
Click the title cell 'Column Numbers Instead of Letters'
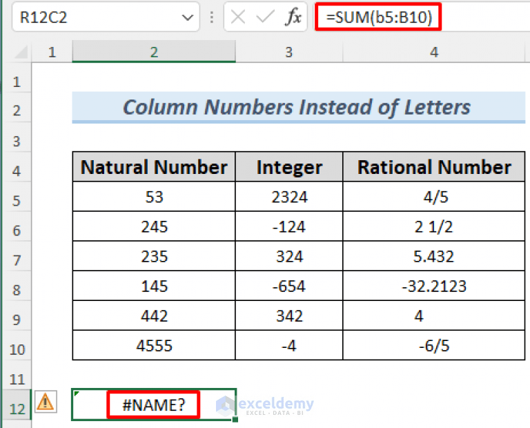click(298, 107)
